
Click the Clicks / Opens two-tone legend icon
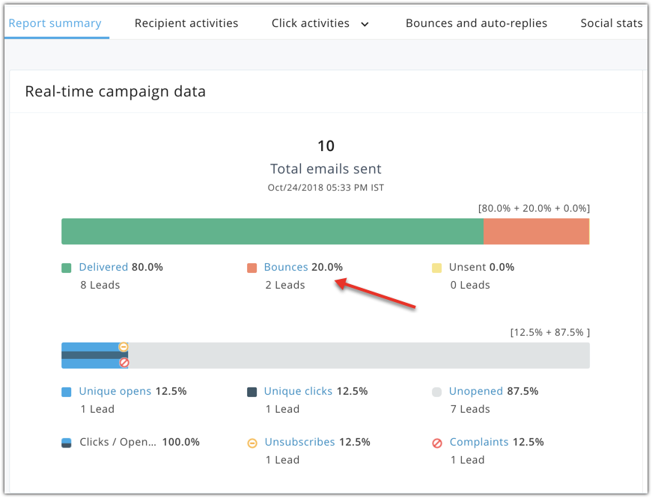click(x=67, y=443)
